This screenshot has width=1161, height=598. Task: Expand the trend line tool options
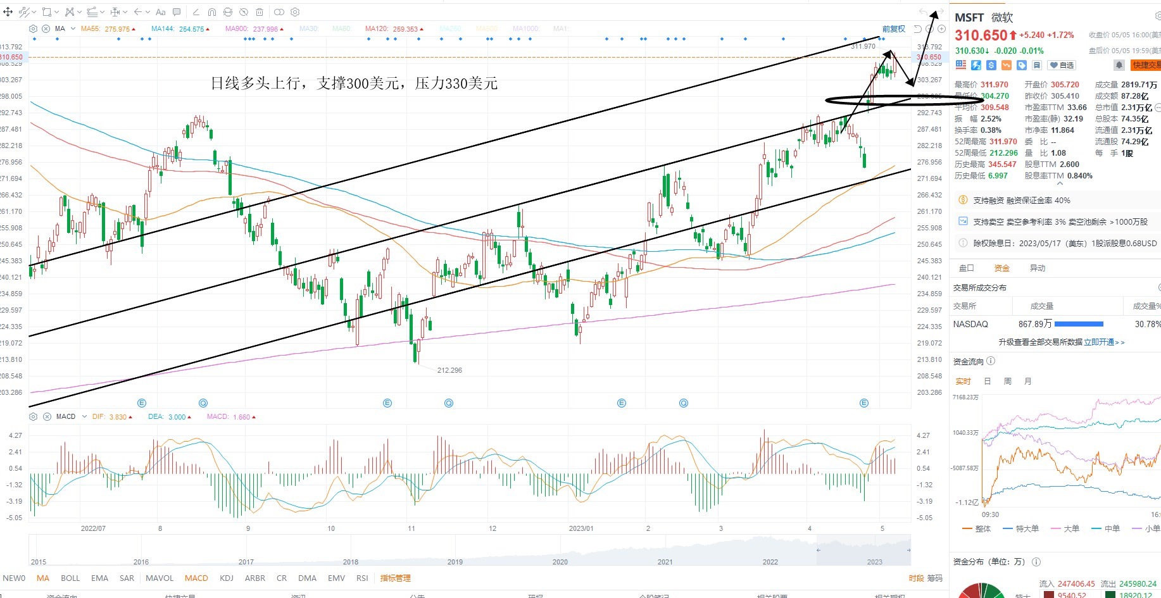[x=34, y=12]
